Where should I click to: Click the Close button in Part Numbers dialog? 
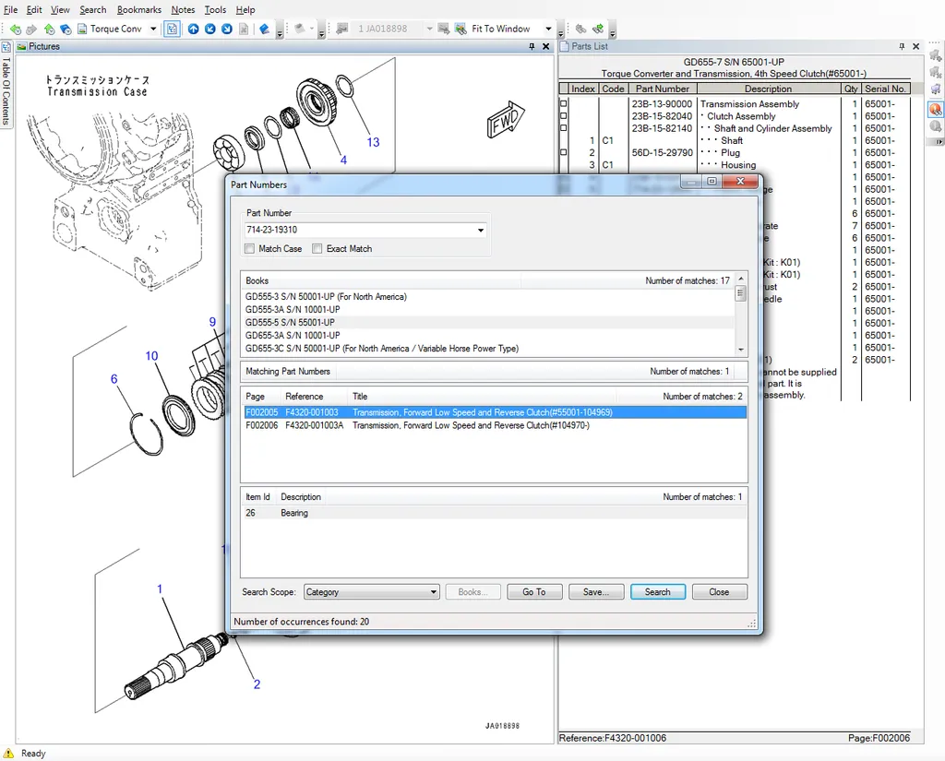719,592
